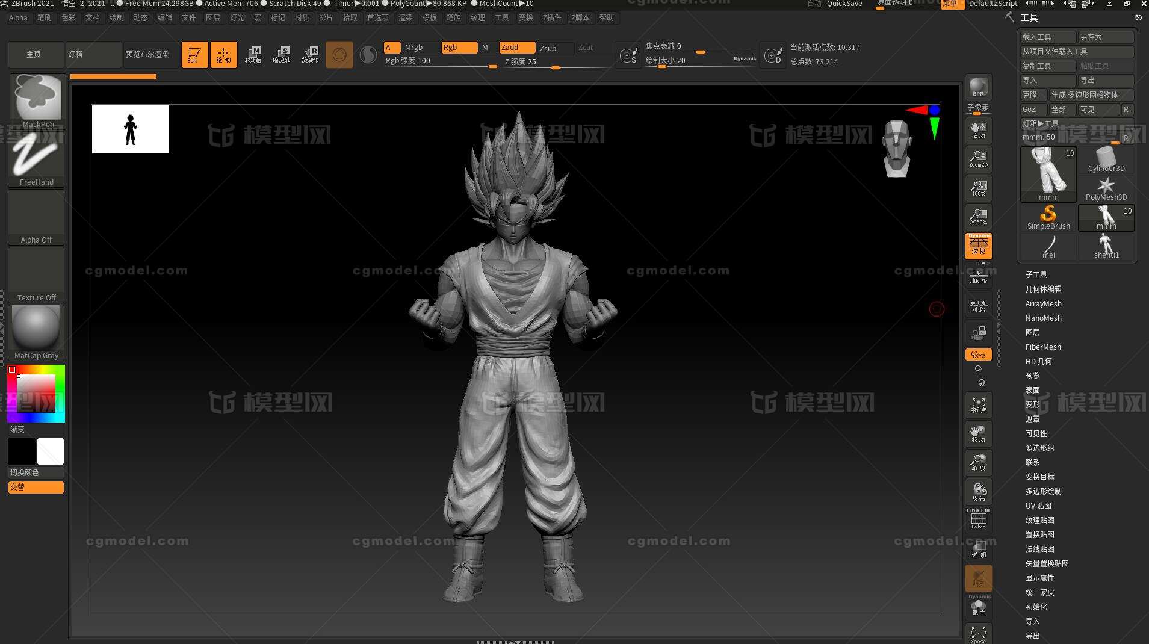The height and width of the screenshot is (644, 1149).
Task: Expand the 几何体编辑 section
Action: [1043, 289]
